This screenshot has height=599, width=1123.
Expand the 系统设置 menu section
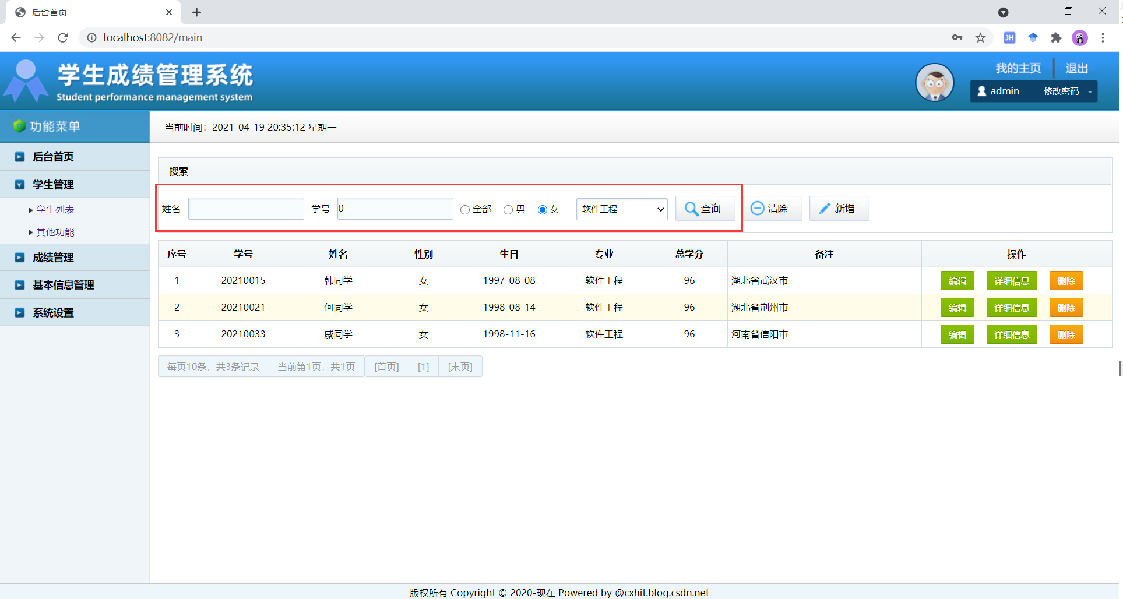[75, 313]
